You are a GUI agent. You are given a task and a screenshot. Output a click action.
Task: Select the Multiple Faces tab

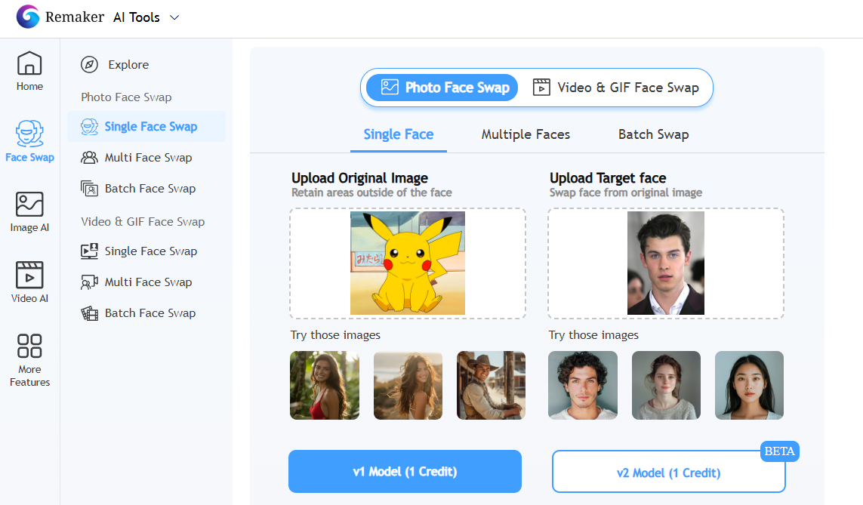click(526, 134)
